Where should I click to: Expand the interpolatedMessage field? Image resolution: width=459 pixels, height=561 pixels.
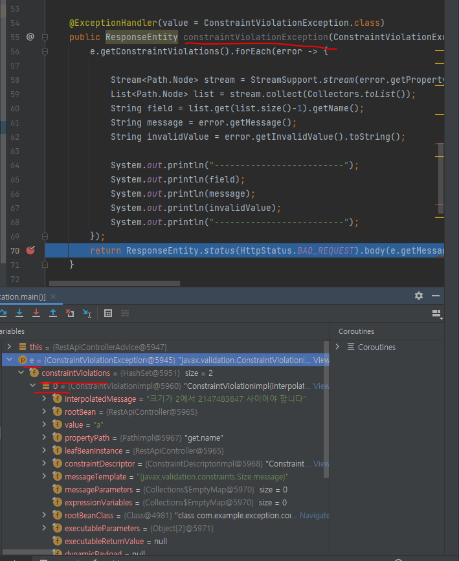(x=44, y=398)
